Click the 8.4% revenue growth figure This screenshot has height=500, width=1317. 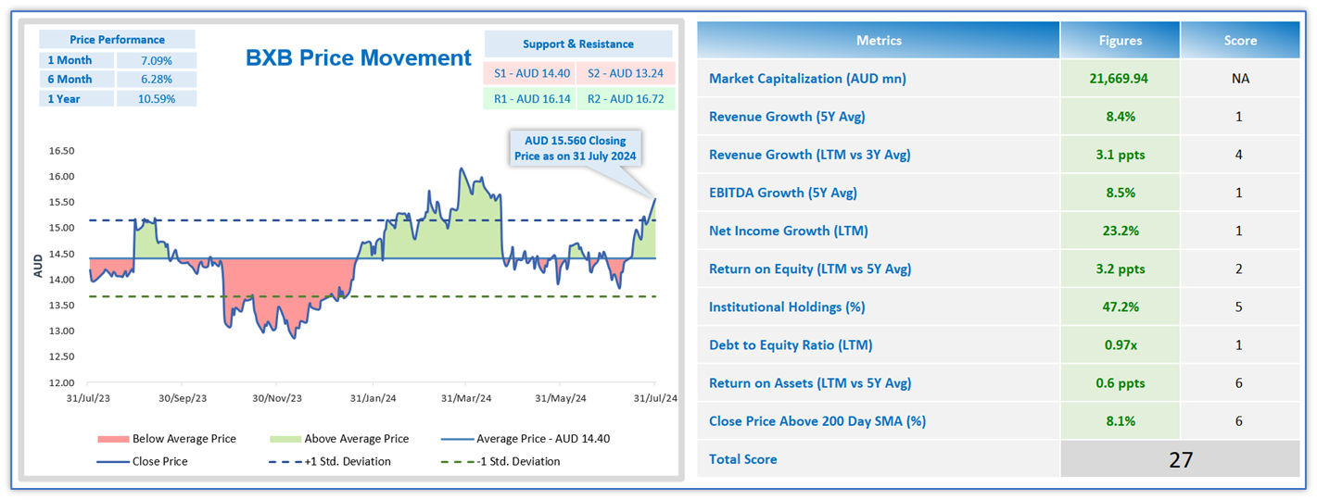pyautogui.click(x=1120, y=117)
